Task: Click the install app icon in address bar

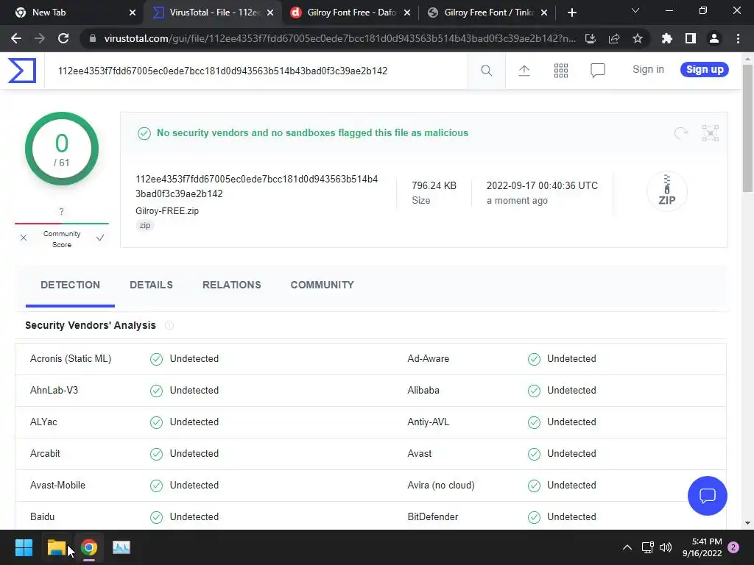Action: click(591, 38)
